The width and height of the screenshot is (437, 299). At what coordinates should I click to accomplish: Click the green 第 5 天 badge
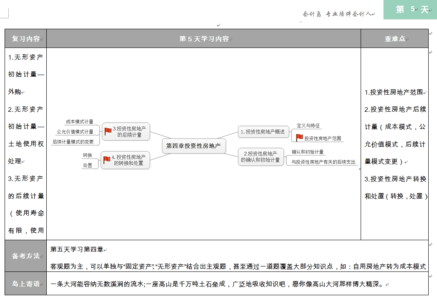(411, 10)
